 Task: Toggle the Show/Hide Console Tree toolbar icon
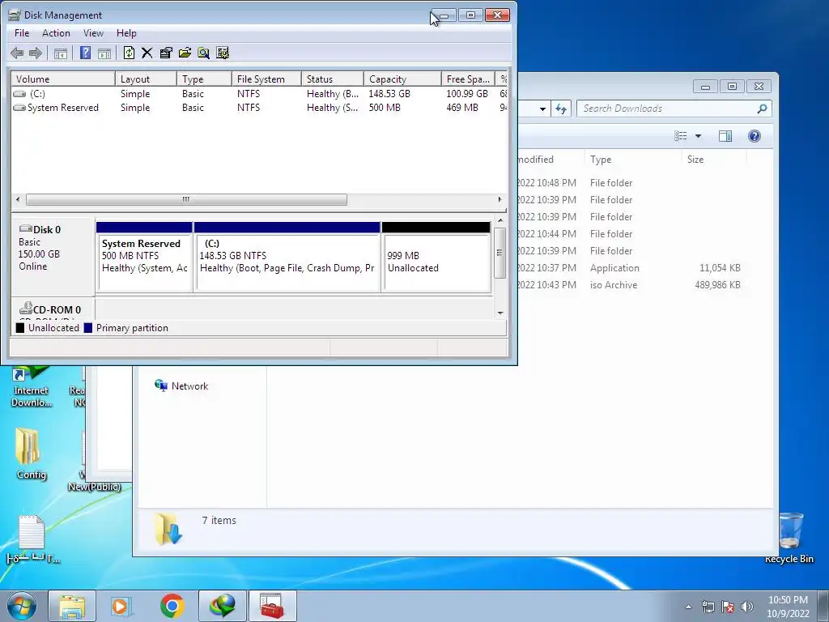[x=61, y=53]
